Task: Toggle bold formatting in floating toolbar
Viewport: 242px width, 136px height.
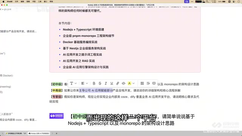Action: coord(94,83)
